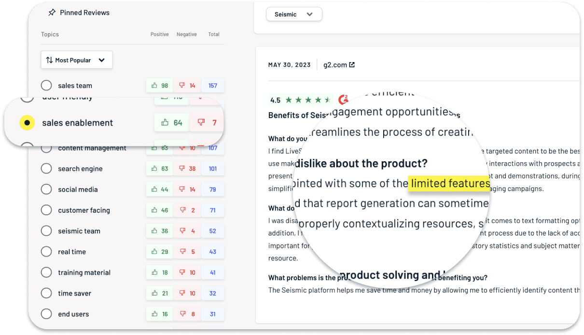Click the Topics header label
This screenshot has width=584, height=335.
click(x=50, y=34)
